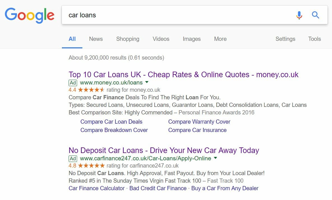The image size is (332, 200).
Task: Click the carfinance247.co.uk/Car-Loans/Apply-Online URL
Action: pos(145,158)
